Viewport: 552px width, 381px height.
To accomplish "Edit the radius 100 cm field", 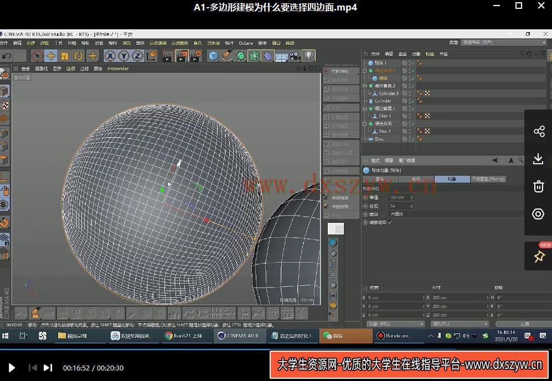I will 401,197.
